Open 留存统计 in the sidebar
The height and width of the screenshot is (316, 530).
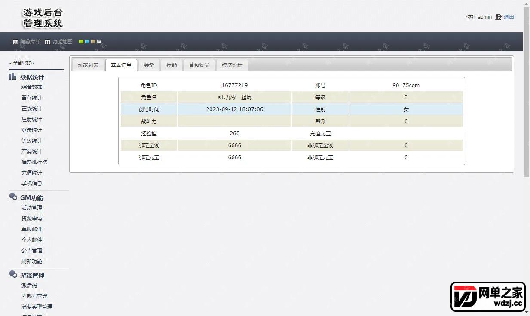[x=32, y=97]
